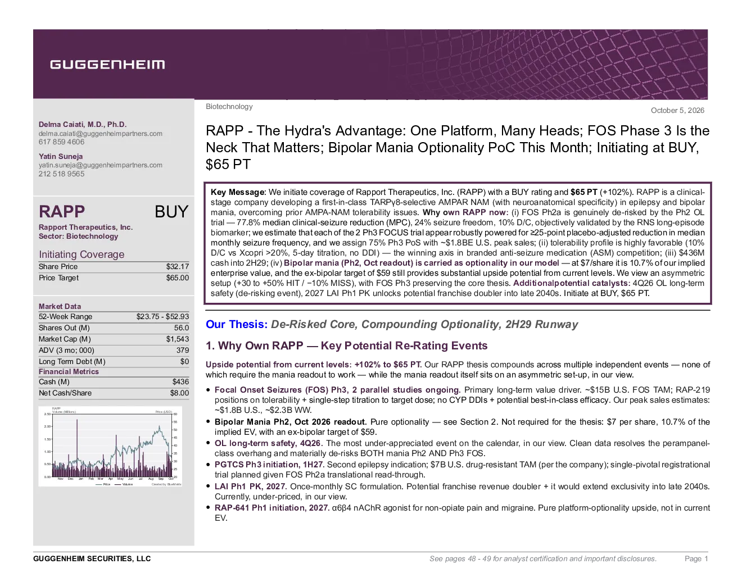
Task: Click the Cash (M) value $436
Action: pos(180,382)
